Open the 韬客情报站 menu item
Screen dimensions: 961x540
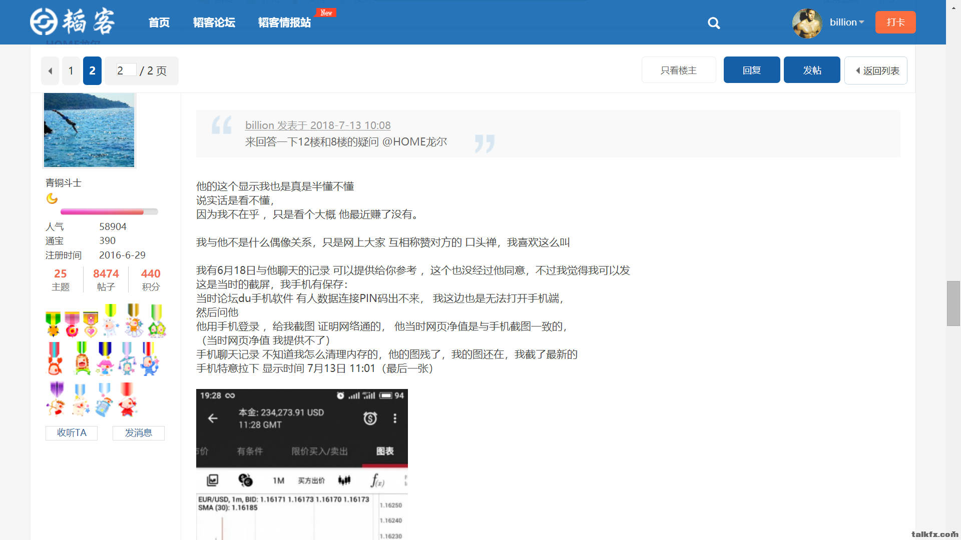tap(284, 22)
